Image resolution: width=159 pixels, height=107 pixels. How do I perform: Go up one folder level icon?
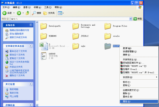pos(28,13)
